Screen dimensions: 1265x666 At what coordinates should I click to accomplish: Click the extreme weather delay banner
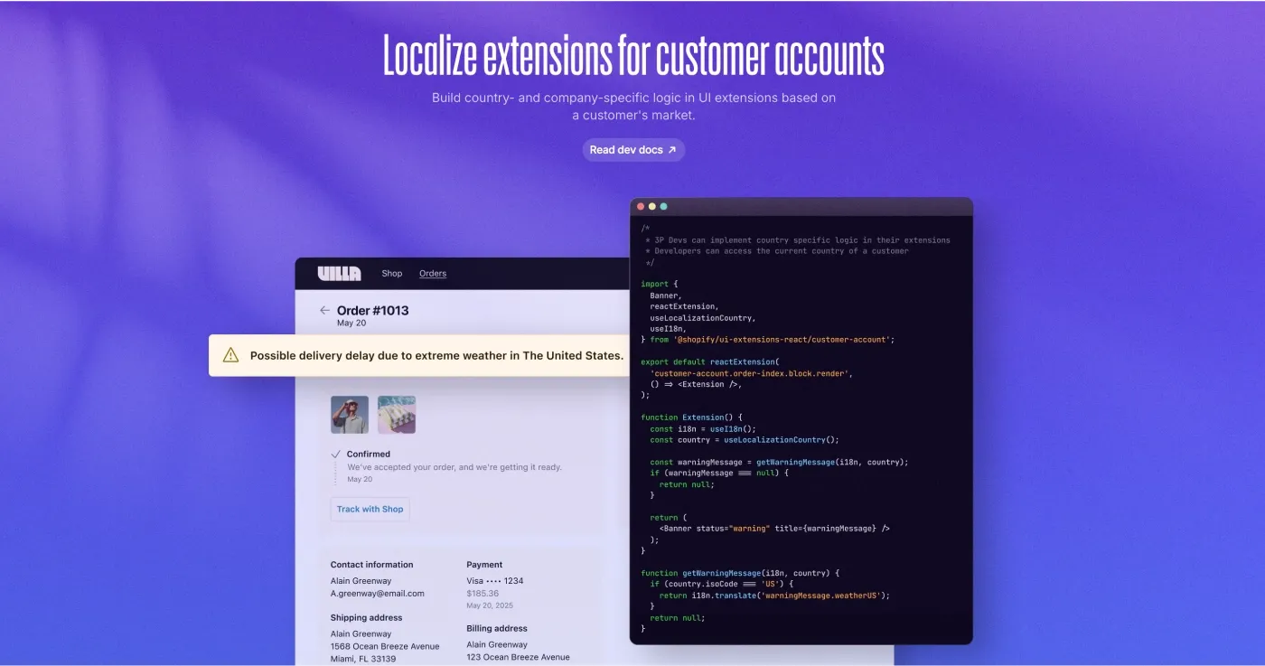(425, 355)
